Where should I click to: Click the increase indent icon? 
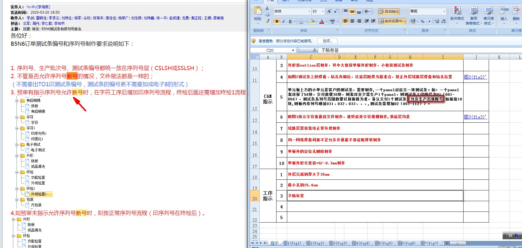click(x=373, y=21)
